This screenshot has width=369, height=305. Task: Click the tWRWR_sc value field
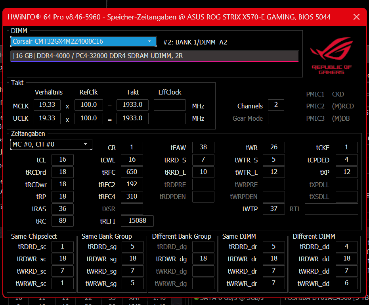coord(63,283)
